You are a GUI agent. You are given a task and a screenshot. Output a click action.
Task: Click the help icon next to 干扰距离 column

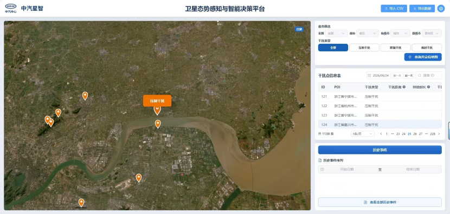pyautogui.click(x=404, y=87)
